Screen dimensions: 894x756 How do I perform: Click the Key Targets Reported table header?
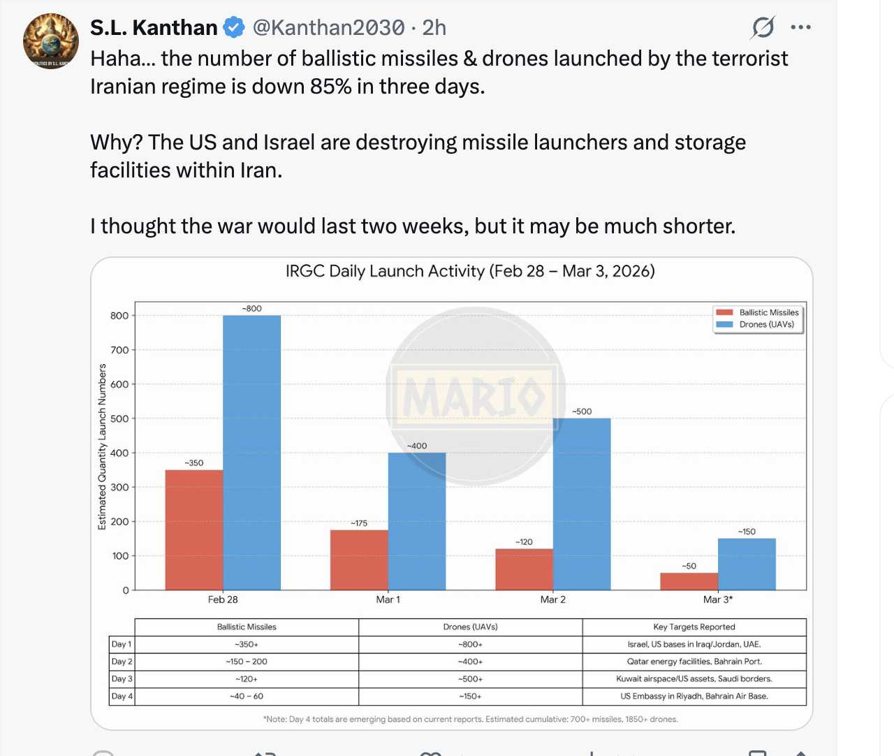(694, 627)
